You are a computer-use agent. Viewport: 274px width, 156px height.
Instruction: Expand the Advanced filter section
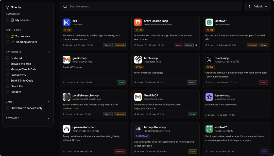point(48,118)
